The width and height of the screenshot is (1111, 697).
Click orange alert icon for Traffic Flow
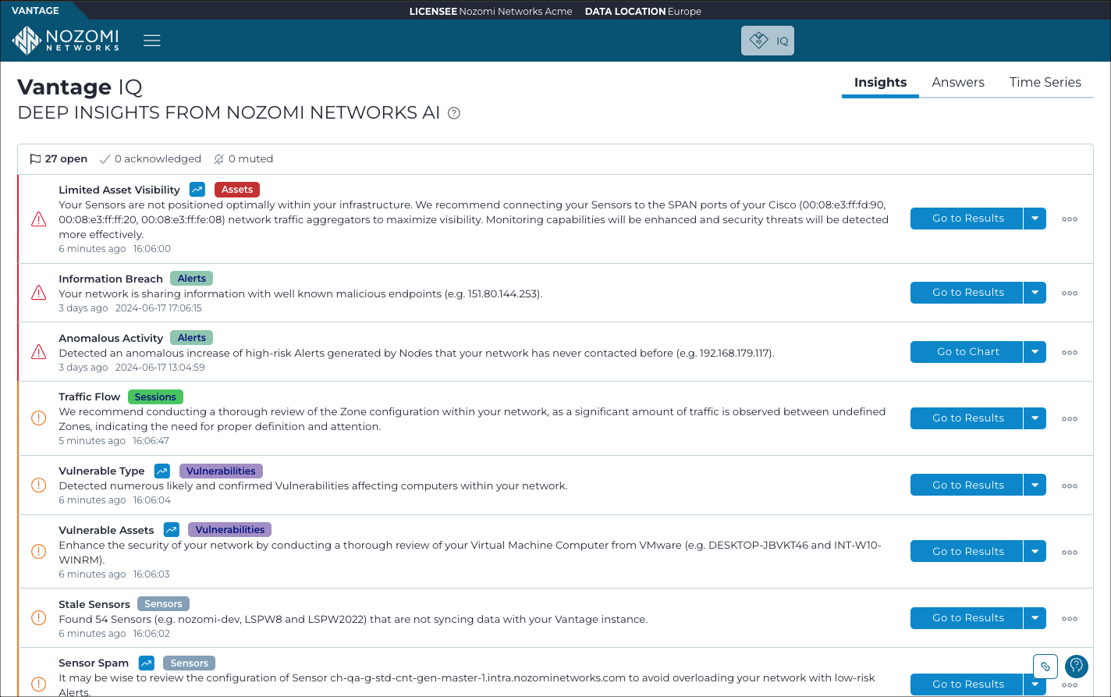(38, 418)
